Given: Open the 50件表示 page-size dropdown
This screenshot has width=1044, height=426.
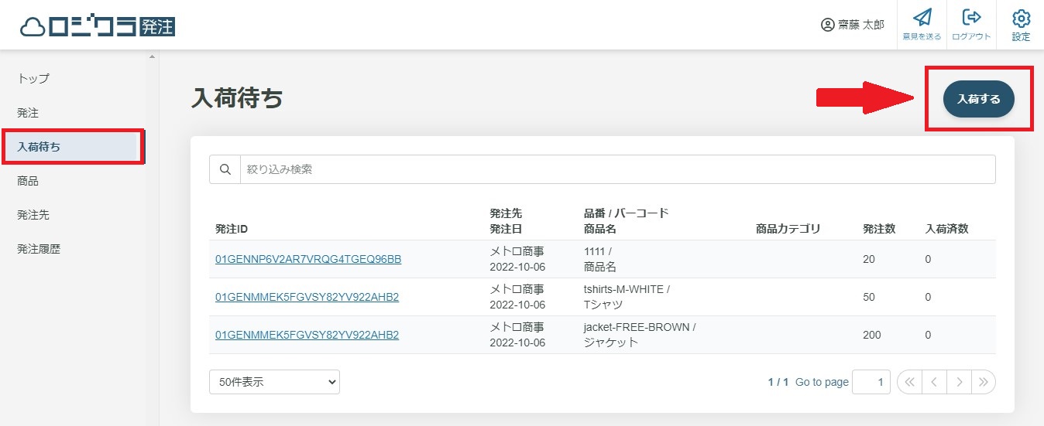Looking at the screenshot, I should click(274, 382).
